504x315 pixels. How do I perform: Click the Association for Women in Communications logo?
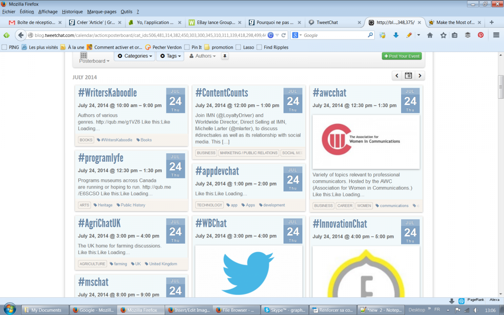[x=366, y=142]
